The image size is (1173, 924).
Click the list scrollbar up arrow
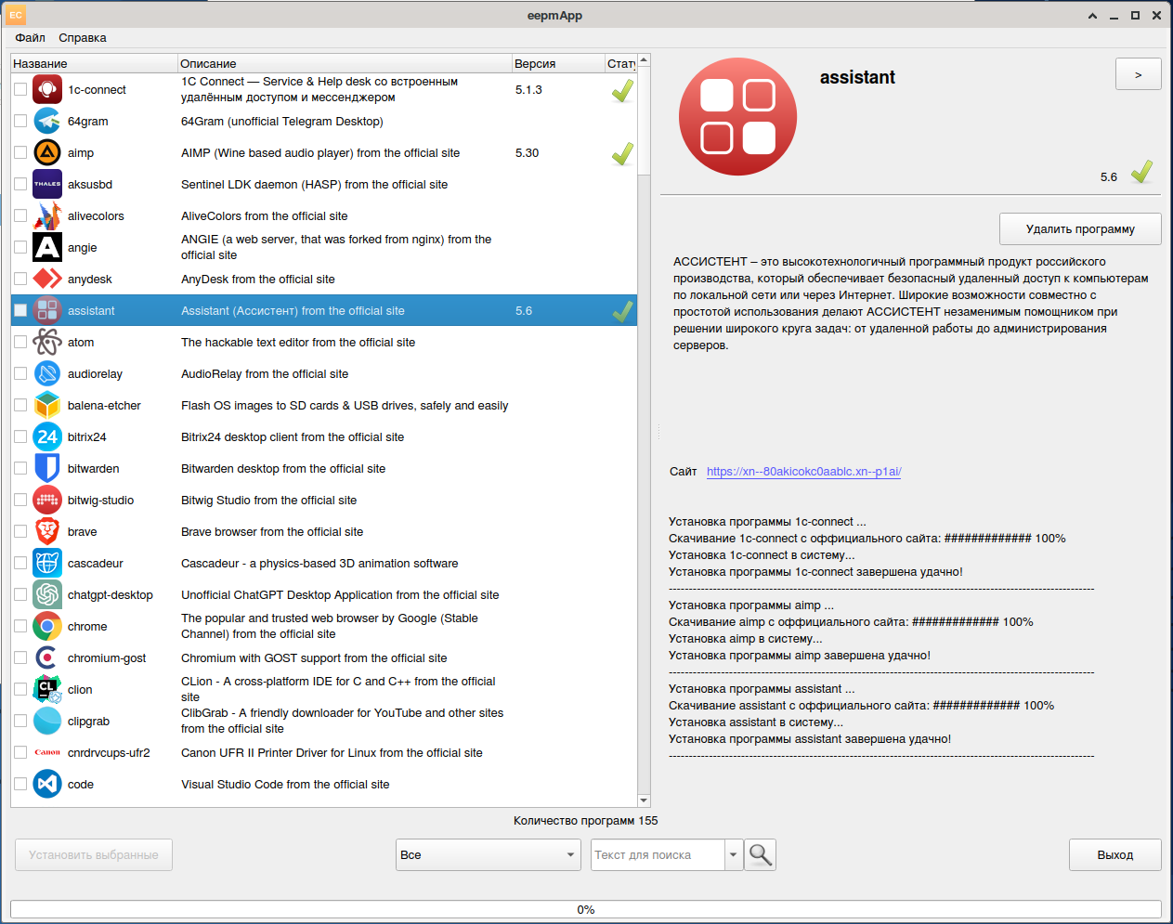644,60
